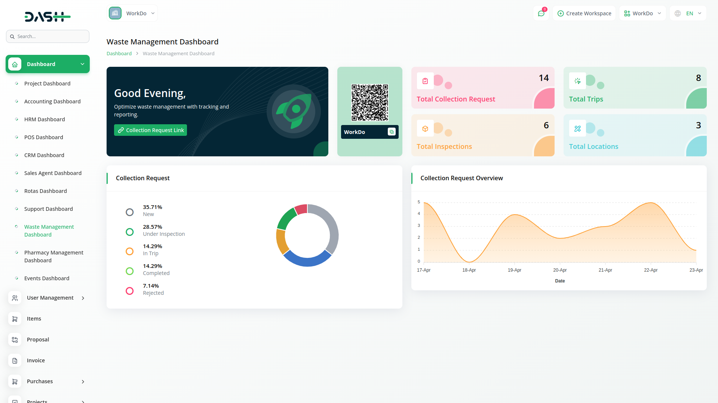Open HRM Dashboard
The image size is (718, 403).
tap(45, 119)
